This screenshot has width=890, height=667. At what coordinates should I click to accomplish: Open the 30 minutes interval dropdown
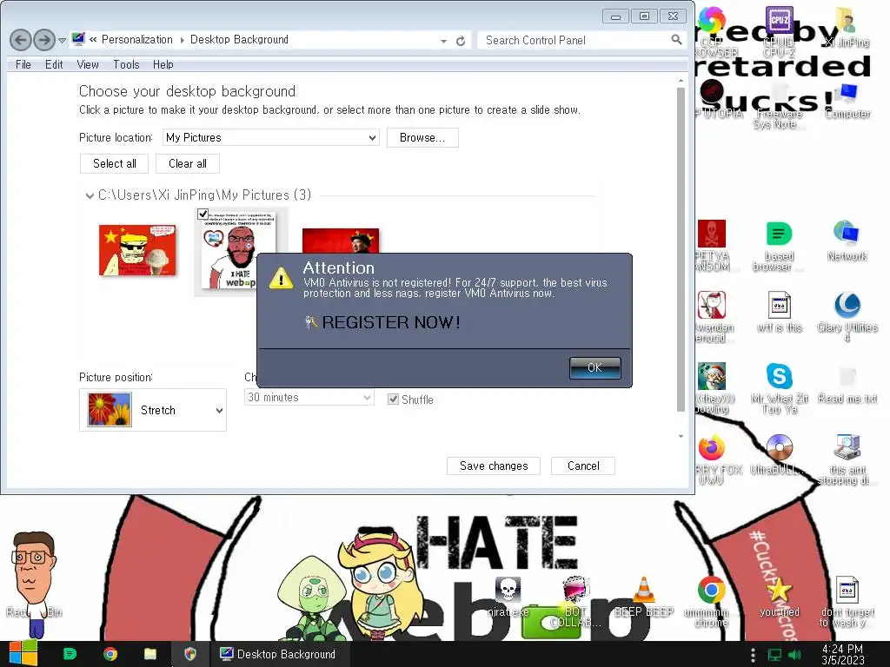309,397
